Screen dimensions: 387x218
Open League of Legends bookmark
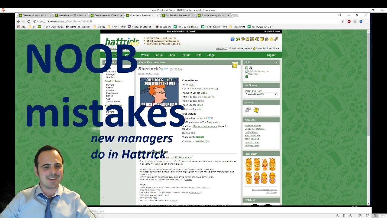click(x=140, y=27)
